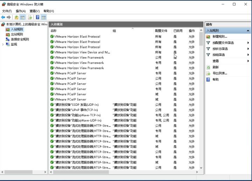The image size is (252, 181).
Task: Click the tree pane scroll right arrow
Action: 45,172
